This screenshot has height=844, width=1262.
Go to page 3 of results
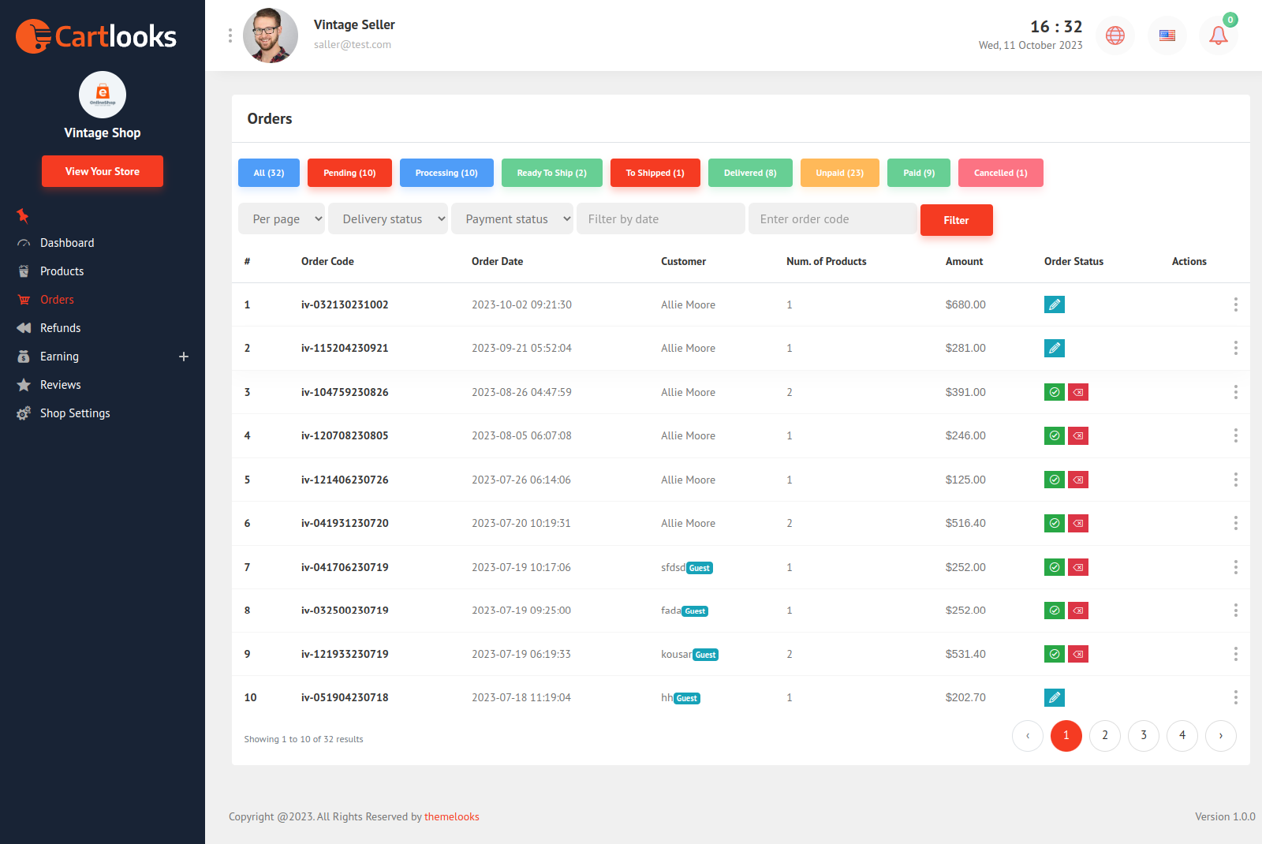click(1144, 735)
